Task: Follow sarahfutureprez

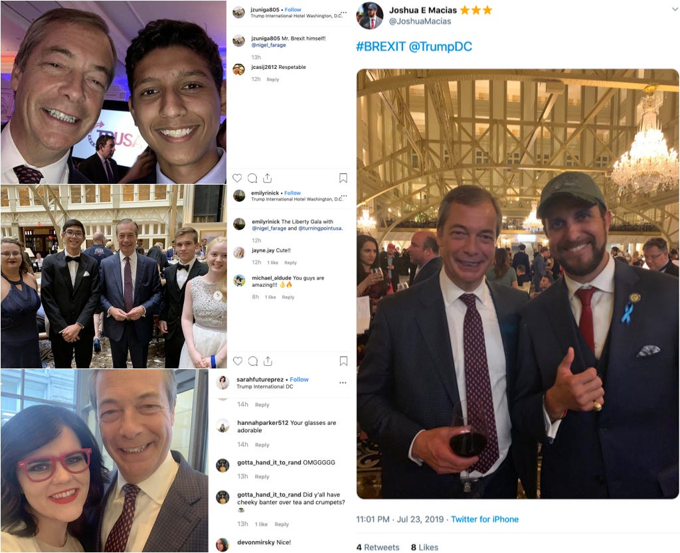Action: point(299,379)
